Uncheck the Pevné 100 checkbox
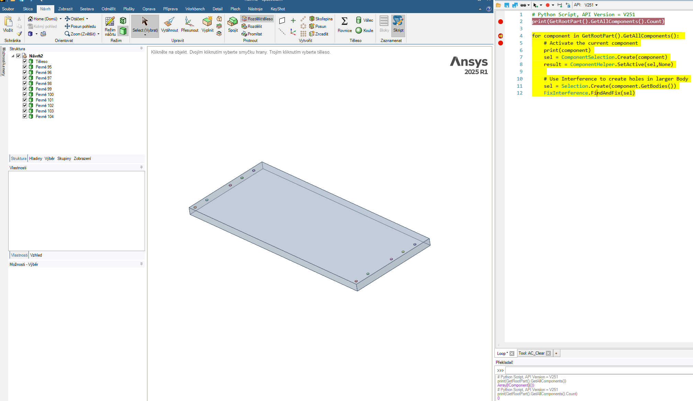This screenshot has height=401, width=693. 25,95
